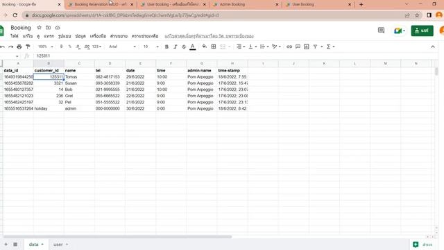Select the holiday cell in customer_id column
Image resolution: width=444 pixels, height=250 pixels.
point(49,108)
